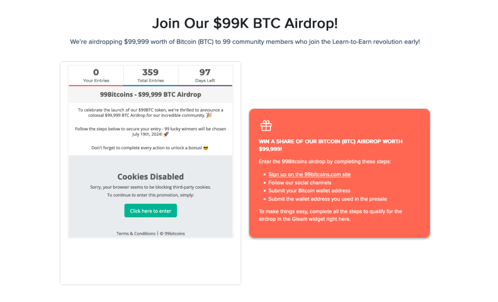Select the Your Entries counter tab
This screenshot has width=498, height=302.
96,76
